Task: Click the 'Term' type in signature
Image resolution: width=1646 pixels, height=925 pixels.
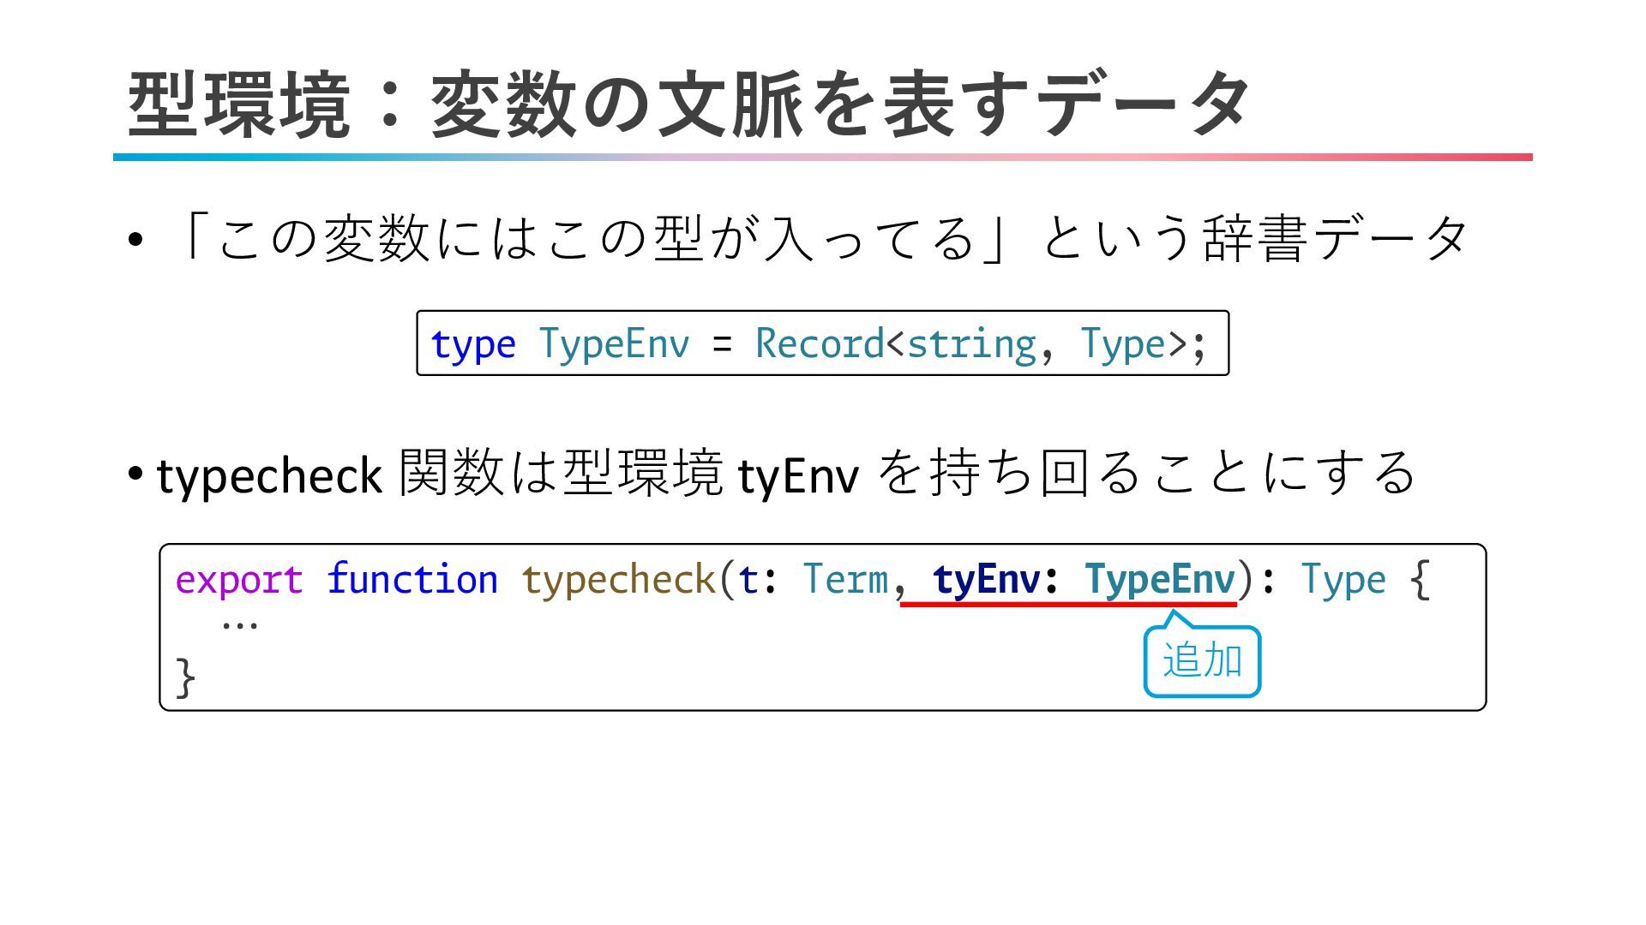Action: (845, 581)
